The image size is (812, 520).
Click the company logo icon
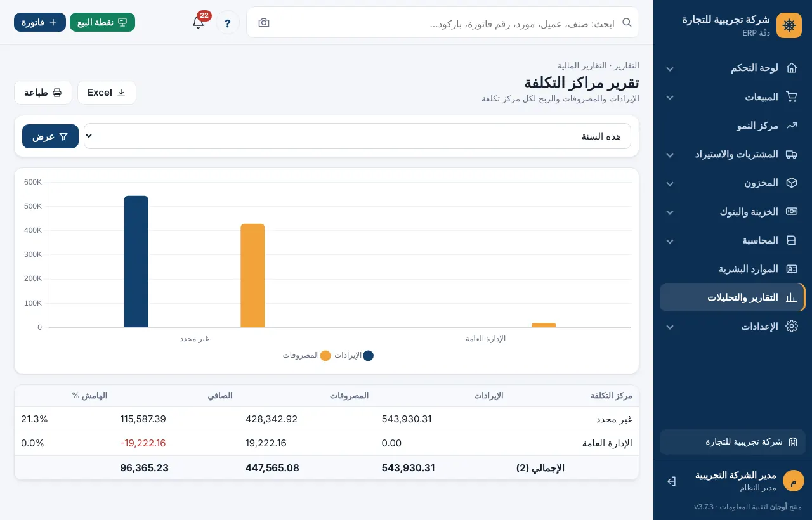tap(789, 25)
